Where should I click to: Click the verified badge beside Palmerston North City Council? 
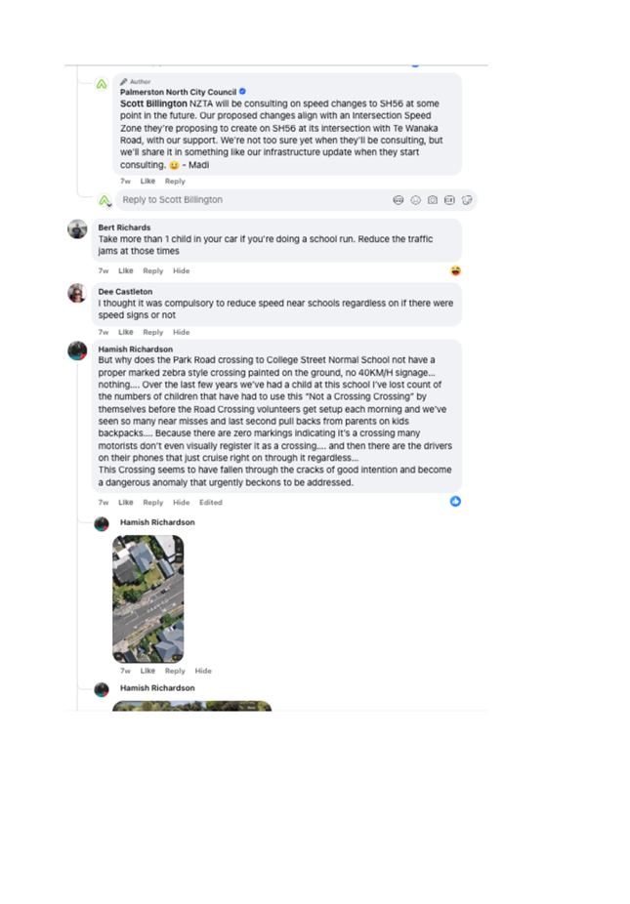242,91
